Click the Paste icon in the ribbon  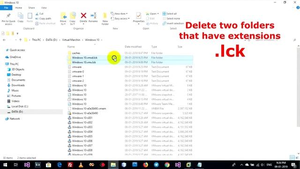pyautogui.click(x=30, y=15)
